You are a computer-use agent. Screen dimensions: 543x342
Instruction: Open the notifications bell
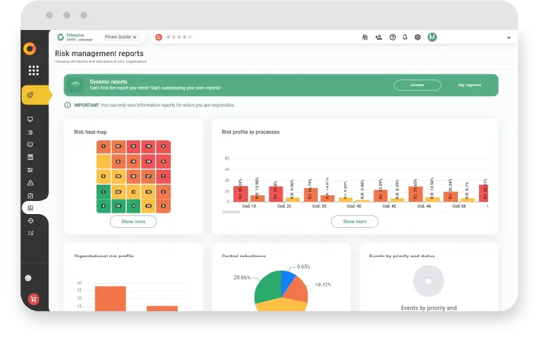click(405, 37)
